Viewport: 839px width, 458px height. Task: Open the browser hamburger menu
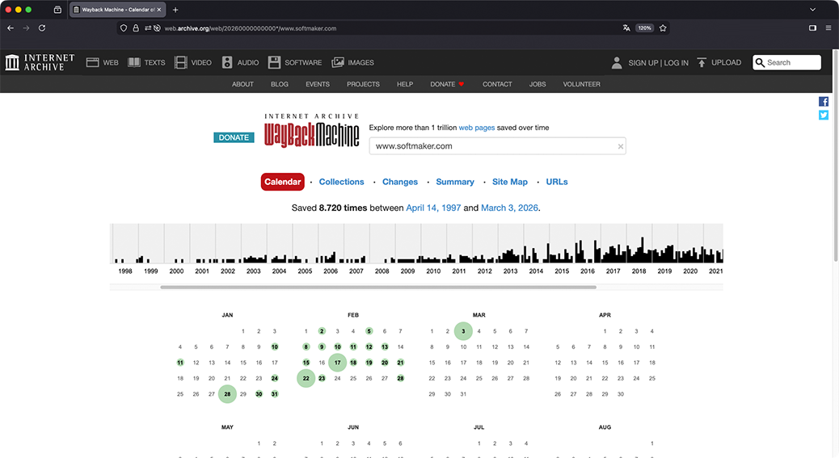pos(828,27)
